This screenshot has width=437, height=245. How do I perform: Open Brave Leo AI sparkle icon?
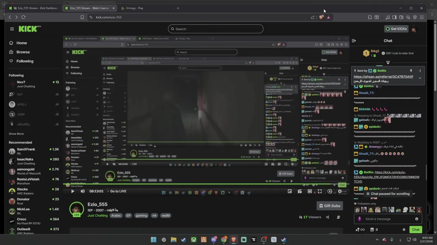click(x=408, y=17)
